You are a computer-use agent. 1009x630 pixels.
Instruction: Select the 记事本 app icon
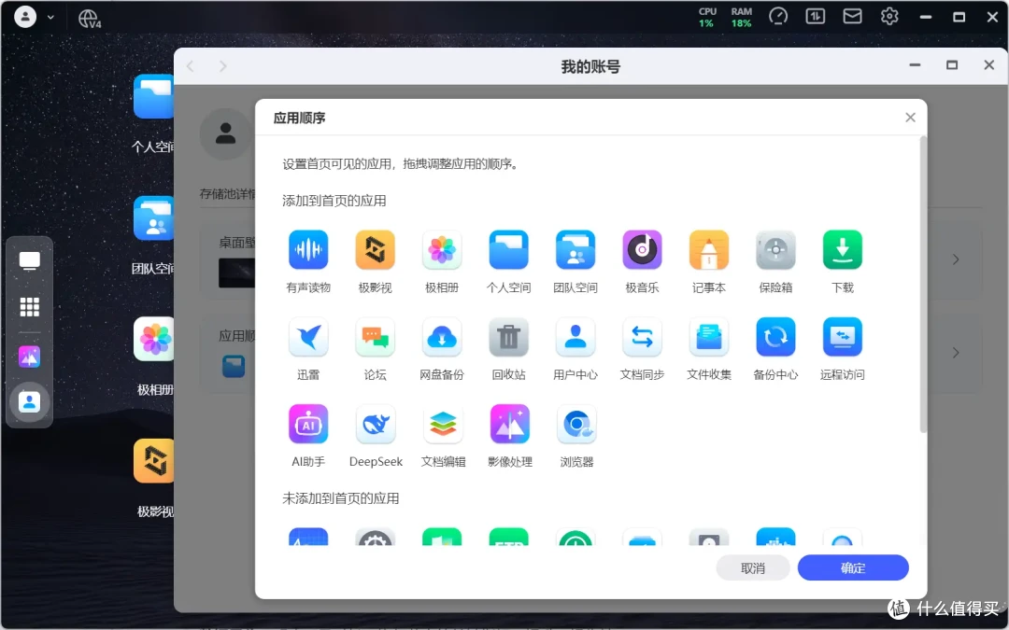point(709,249)
